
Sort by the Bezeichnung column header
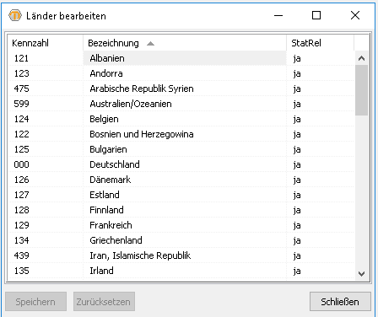coord(185,43)
